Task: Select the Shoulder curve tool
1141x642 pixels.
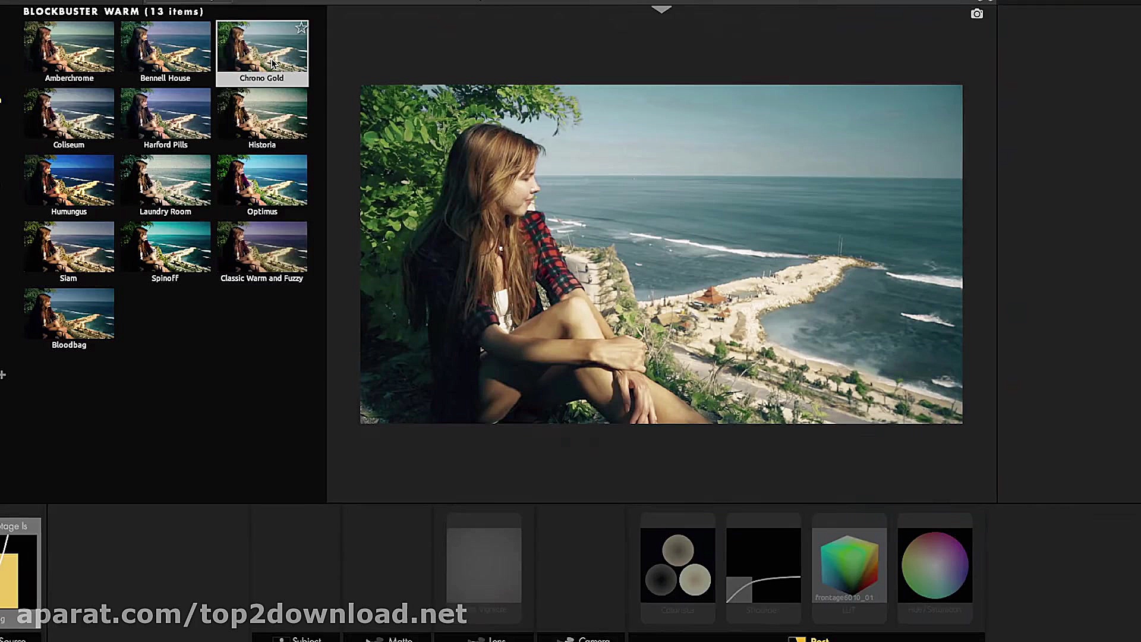Action: (x=763, y=565)
